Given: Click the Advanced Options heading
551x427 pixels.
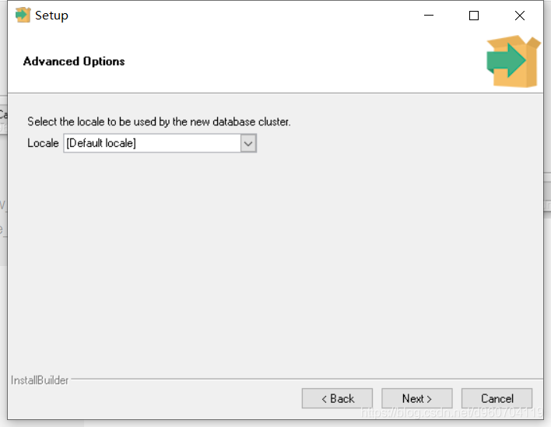Looking at the screenshot, I should (74, 61).
